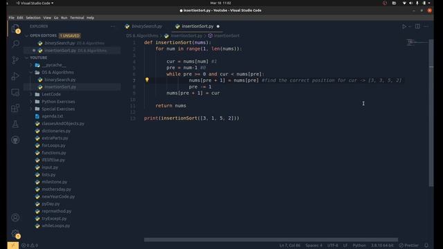Image resolution: width=443 pixels, height=249 pixels.
Task: Expand the __pycache__ folder
Action: tap(31, 65)
